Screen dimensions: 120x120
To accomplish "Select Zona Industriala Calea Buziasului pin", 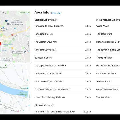I will [x=25, y=52].
